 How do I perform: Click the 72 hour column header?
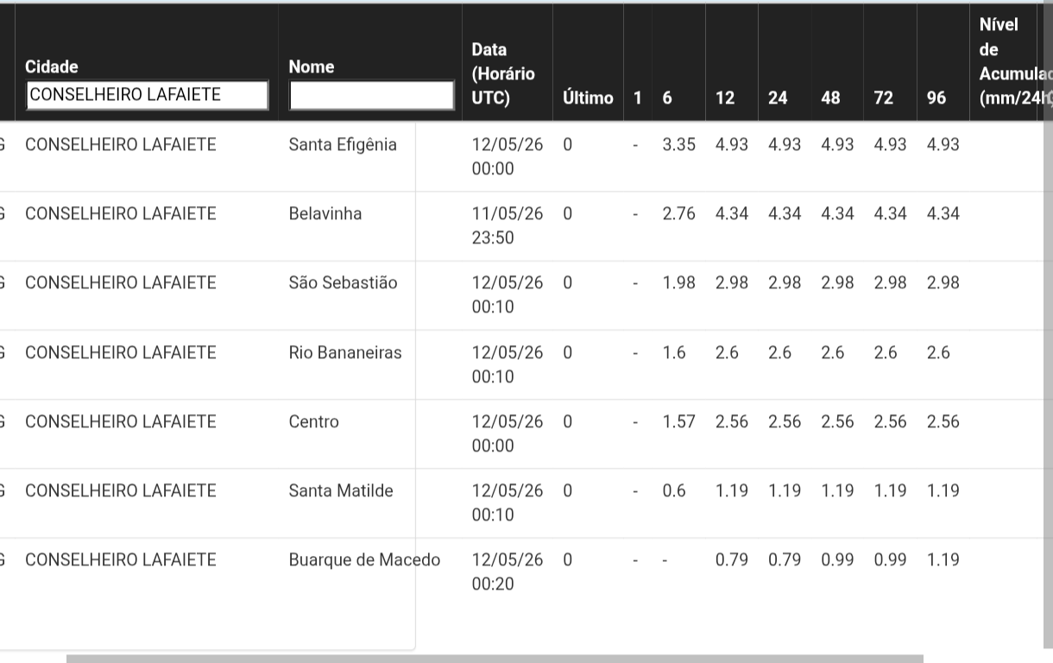pos(883,98)
